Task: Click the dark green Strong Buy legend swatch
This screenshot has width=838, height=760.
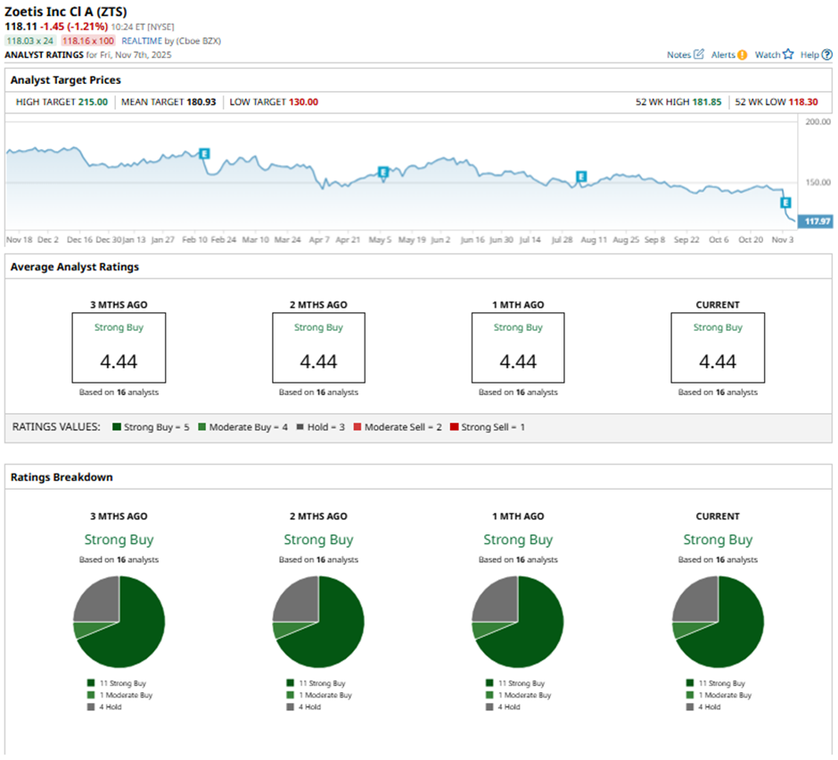Action: [117, 426]
